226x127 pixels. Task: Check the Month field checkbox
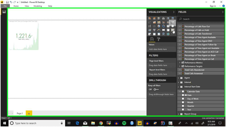183,102
